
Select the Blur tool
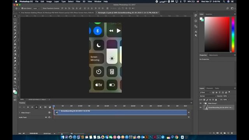click(15, 58)
